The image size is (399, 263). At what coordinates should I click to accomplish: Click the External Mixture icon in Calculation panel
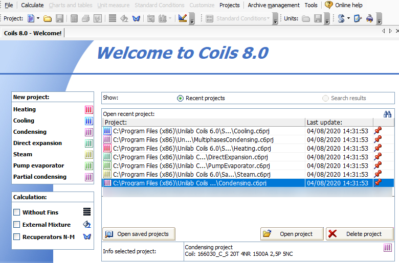point(87,224)
